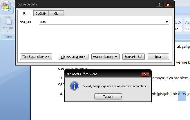Click the Tüm Seçenekler >> button

pyautogui.click(x=36, y=57)
